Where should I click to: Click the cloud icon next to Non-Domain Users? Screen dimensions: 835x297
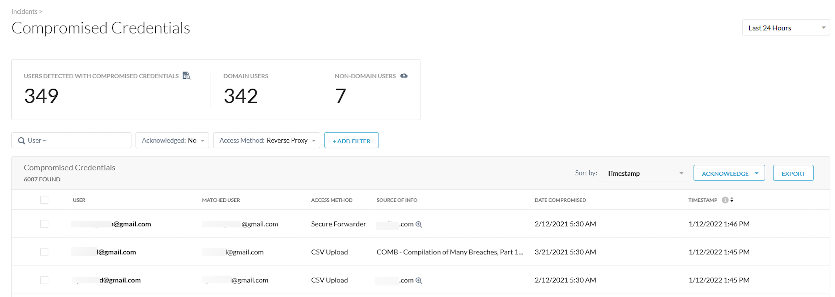point(404,76)
